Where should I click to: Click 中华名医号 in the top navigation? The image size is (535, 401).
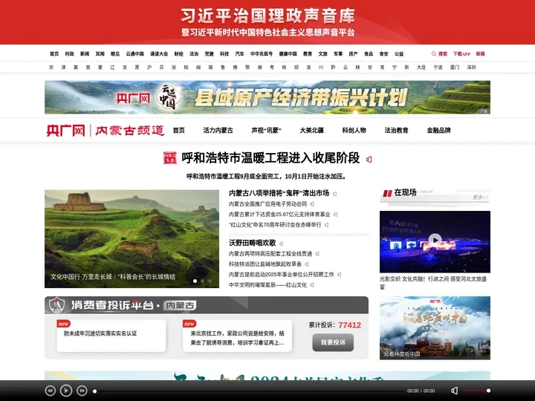[262, 54]
